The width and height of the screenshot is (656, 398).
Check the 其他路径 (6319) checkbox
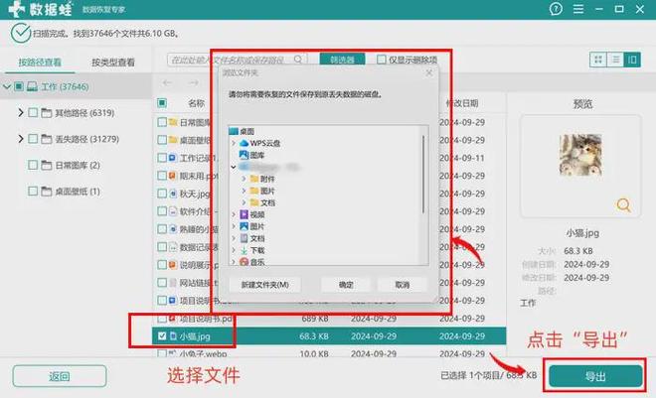(x=33, y=113)
